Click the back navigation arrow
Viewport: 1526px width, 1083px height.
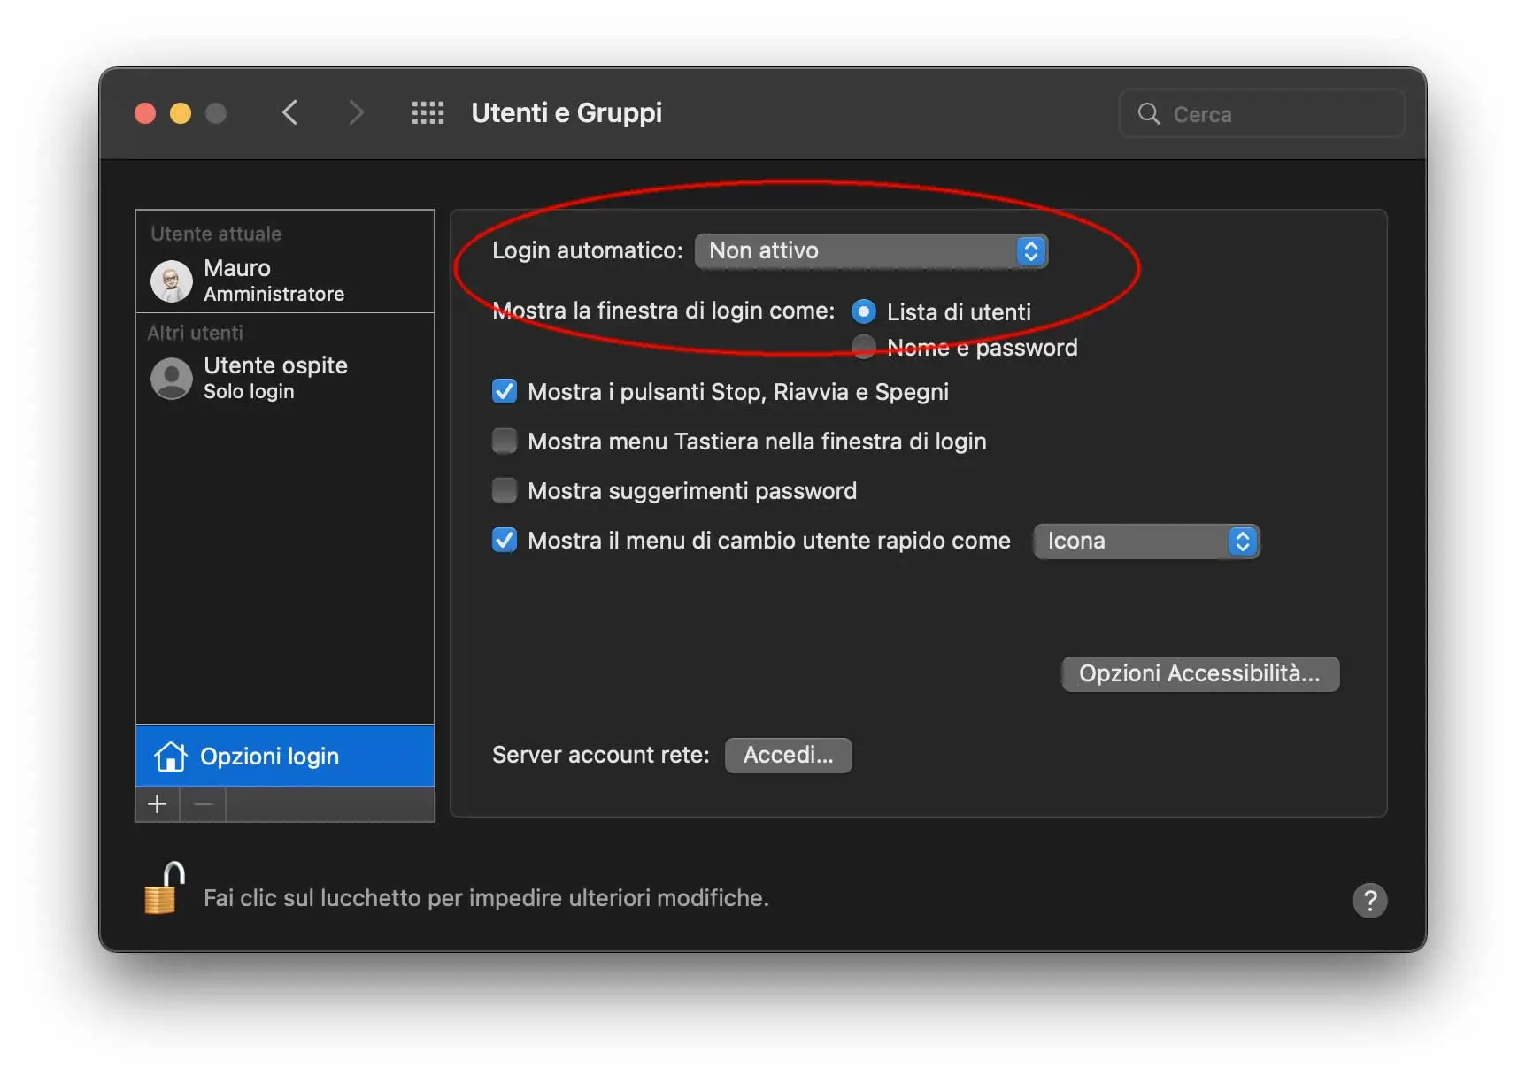click(x=290, y=112)
